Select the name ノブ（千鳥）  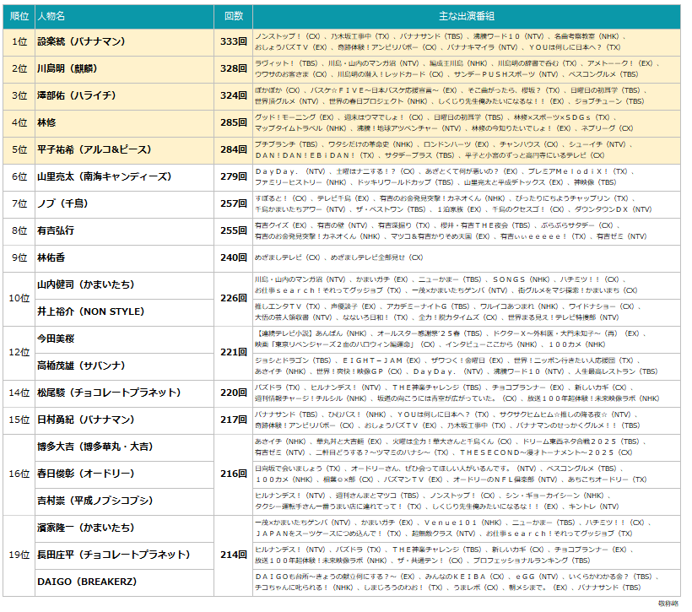62,203
